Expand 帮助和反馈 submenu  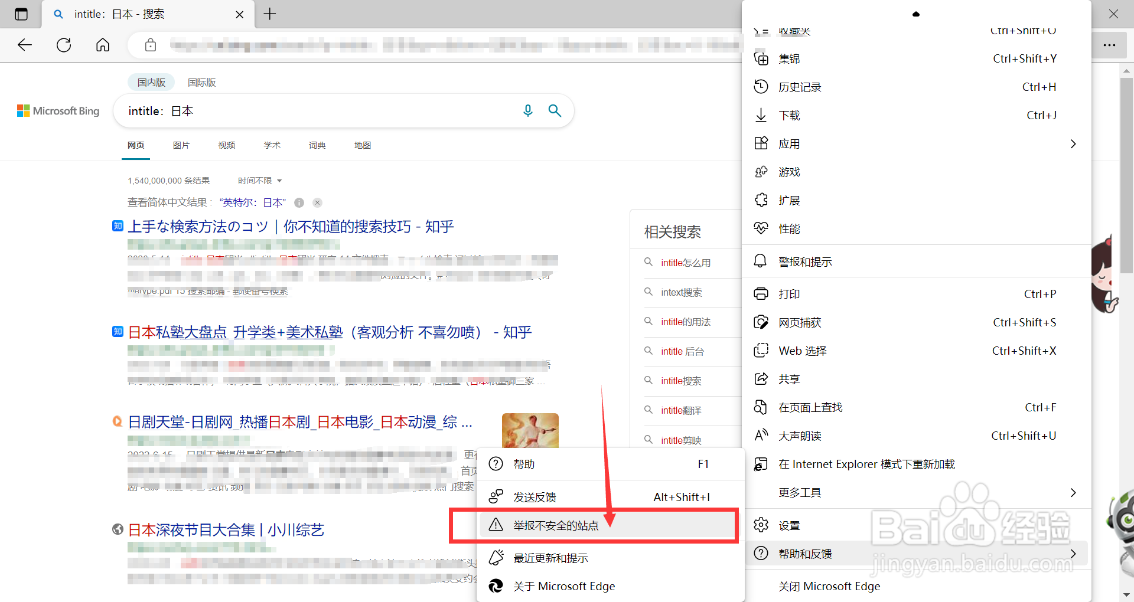[x=915, y=554]
